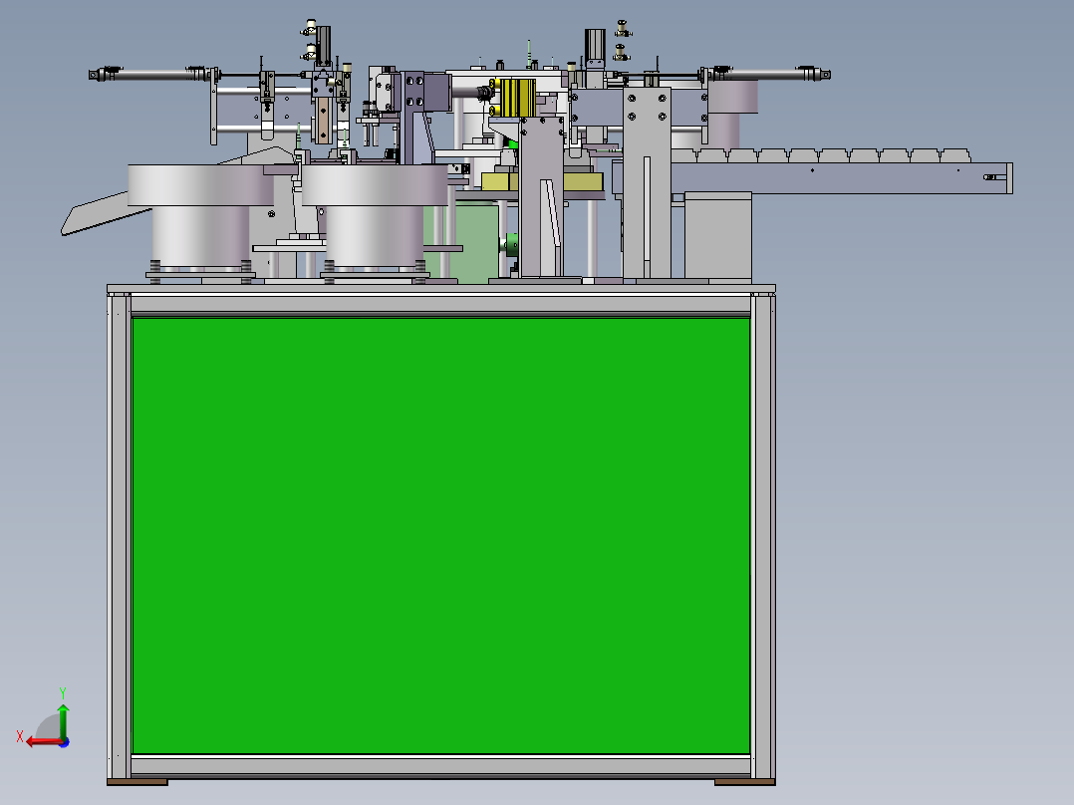Select the yellow block component at machine top
The width and height of the screenshot is (1074, 805).
[518, 98]
